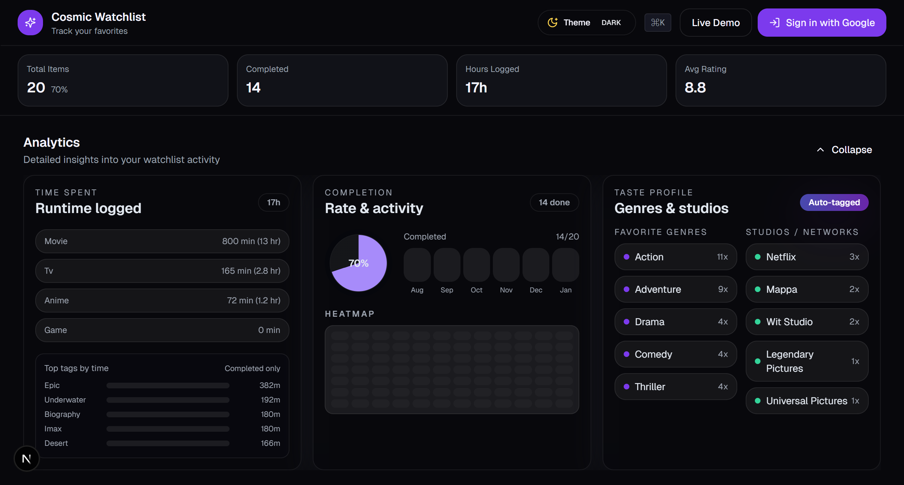Expand the Thriller genre entry
This screenshot has width=904, height=485.
[x=675, y=387]
